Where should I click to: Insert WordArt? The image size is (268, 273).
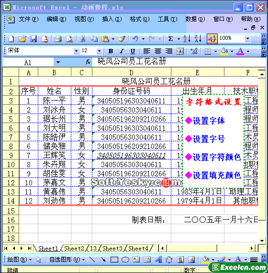click(x=158, y=260)
